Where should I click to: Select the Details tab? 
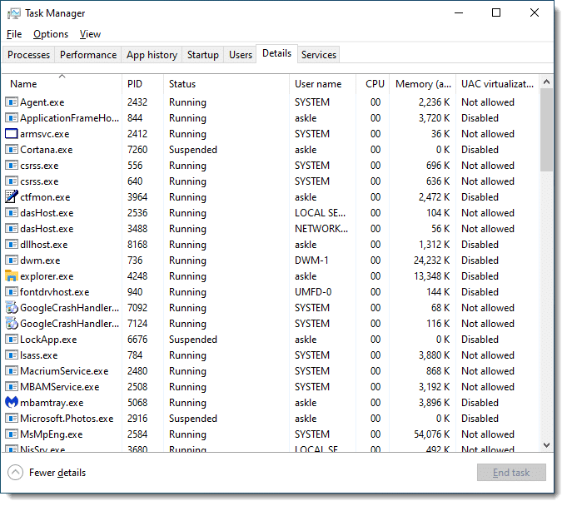(277, 54)
